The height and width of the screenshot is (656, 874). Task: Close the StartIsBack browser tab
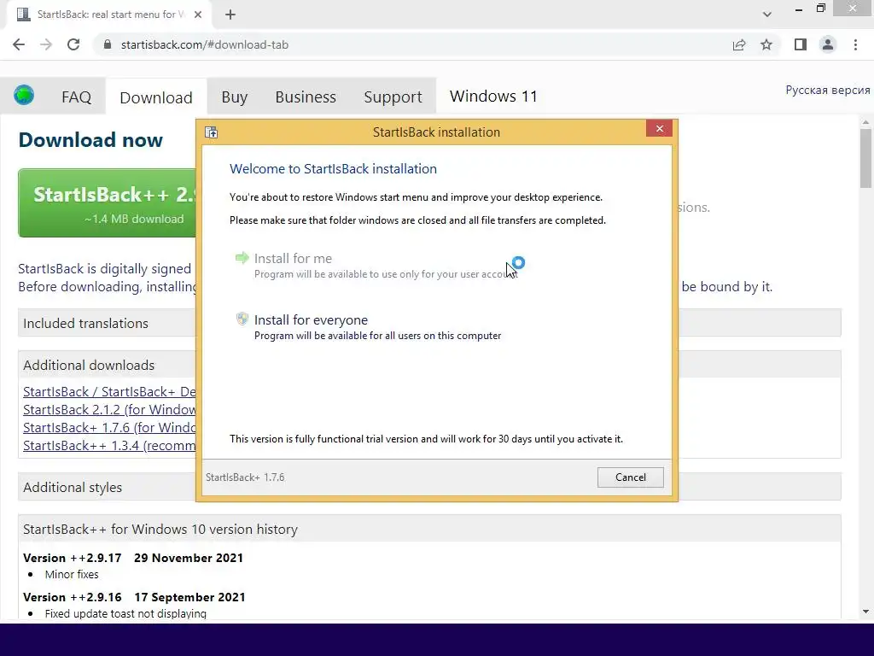click(198, 15)
